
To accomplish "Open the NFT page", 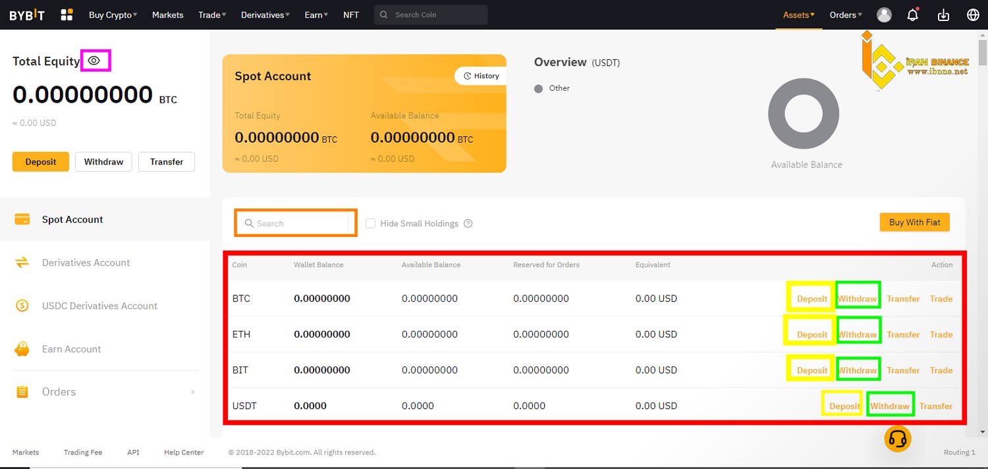I will 351,14.
